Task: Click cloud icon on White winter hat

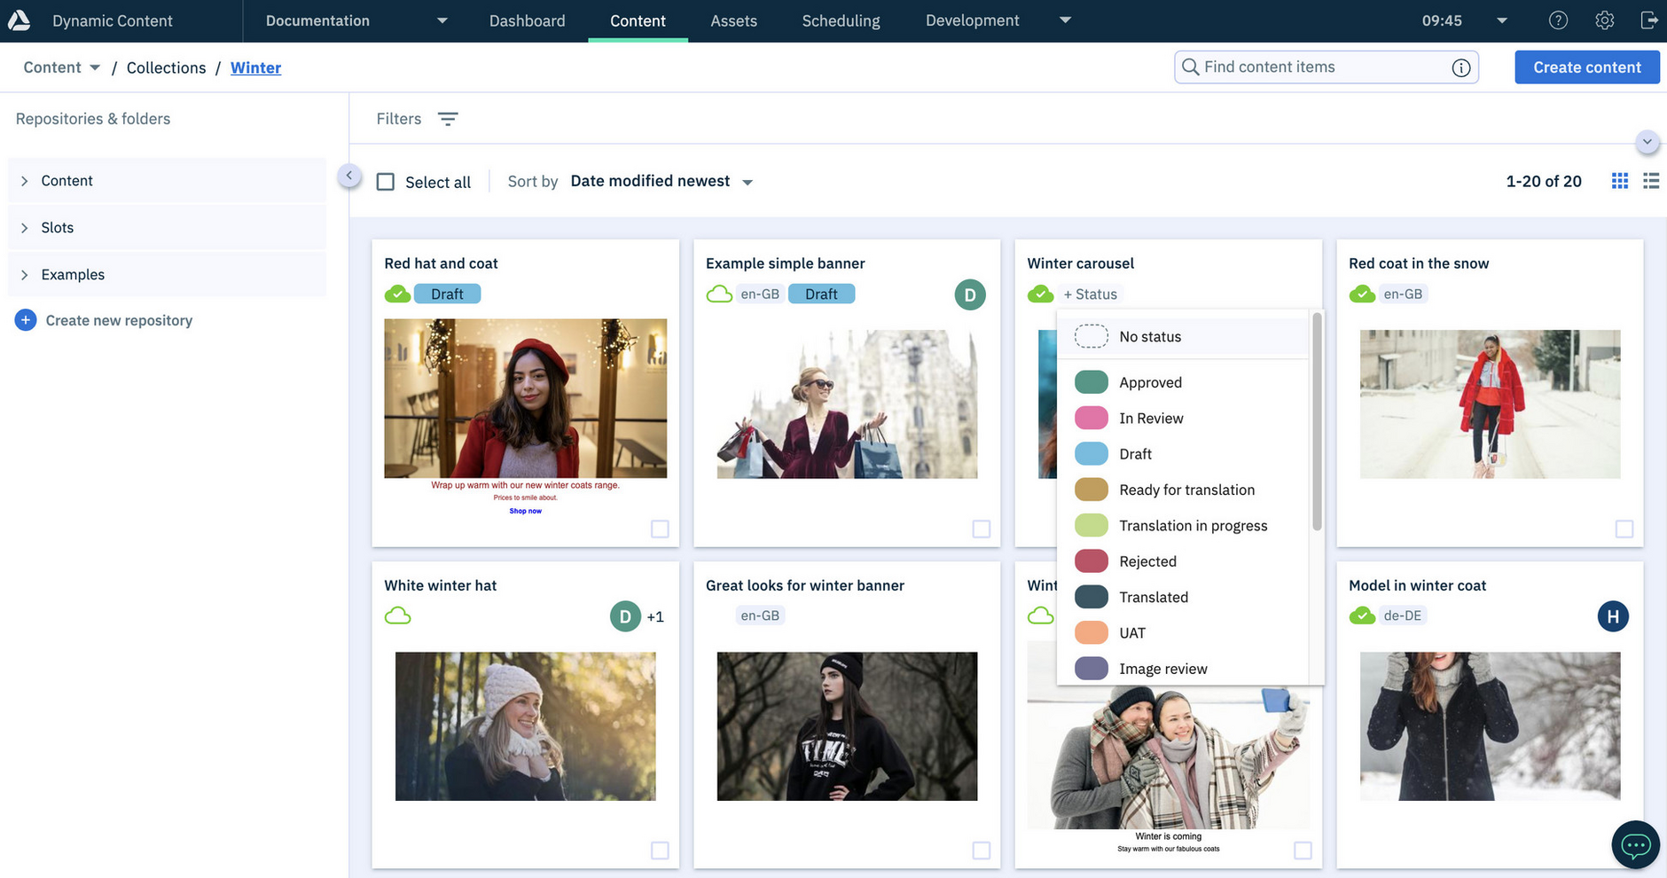Action: point(397,615)
